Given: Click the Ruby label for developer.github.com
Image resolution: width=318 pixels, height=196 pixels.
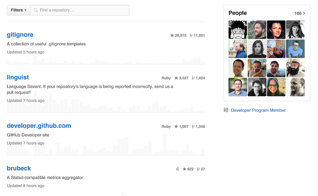Looking at the screenshot, I should [166, 127].
